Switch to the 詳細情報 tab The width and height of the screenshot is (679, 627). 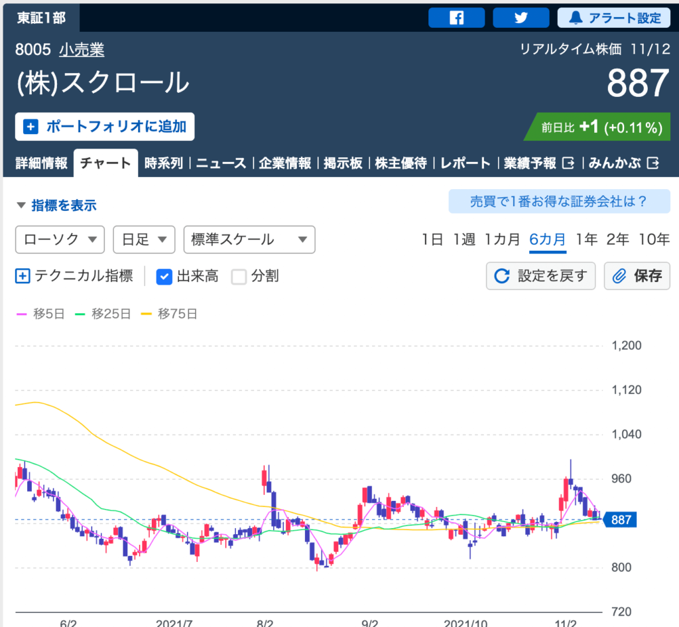coord(42,163)
